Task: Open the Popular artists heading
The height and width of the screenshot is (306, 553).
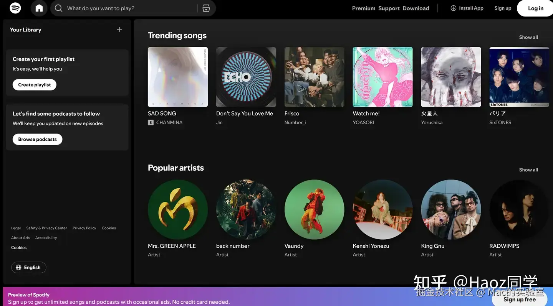Action: click(176, 168)
